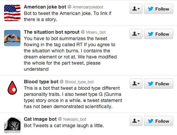Open user actions dropdown for Blood type bot

(136, 84)
